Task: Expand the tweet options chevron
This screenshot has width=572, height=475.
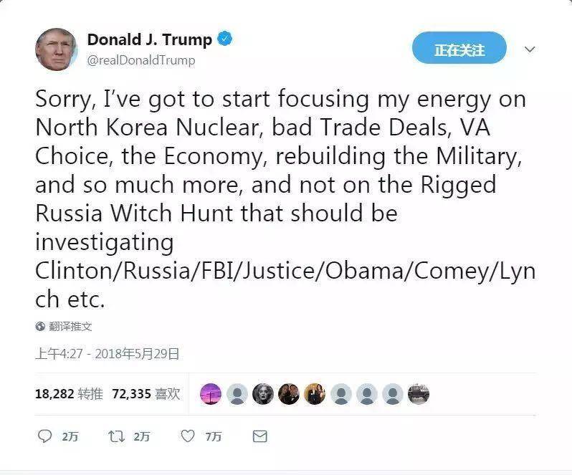Action: [x=530, y=49]
